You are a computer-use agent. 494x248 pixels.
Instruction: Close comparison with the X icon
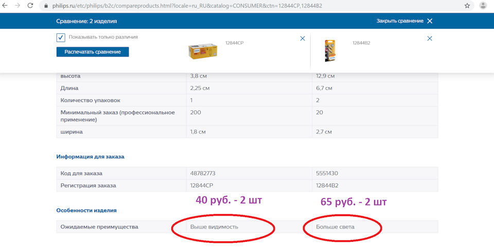point(430,21)
